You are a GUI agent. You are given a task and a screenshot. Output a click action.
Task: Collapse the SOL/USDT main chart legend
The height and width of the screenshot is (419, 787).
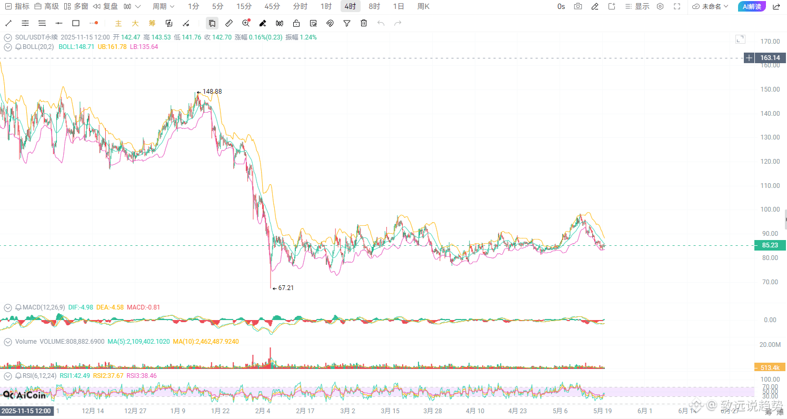(x=7, y=37)
